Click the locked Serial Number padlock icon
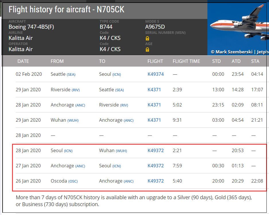The image size is (269, 215). [x=147, y=38]
